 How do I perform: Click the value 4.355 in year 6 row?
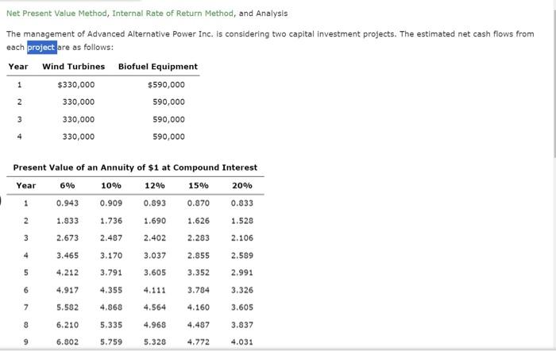(x=111, y=291)
